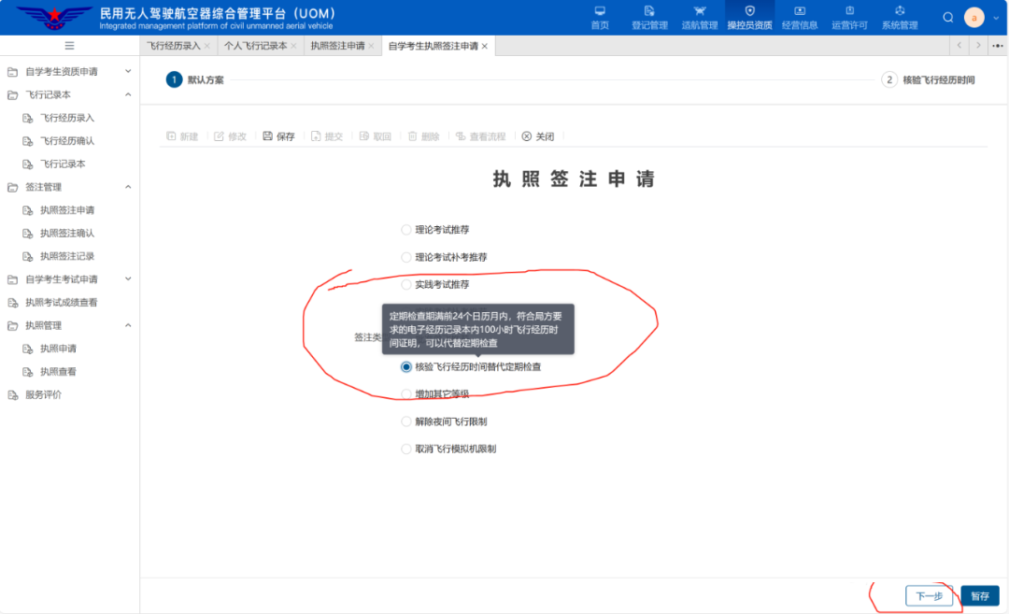Viewport: 1009px width, 614px height.
Task: Click the 保存 save toolbar button
Action: (278, 136)
